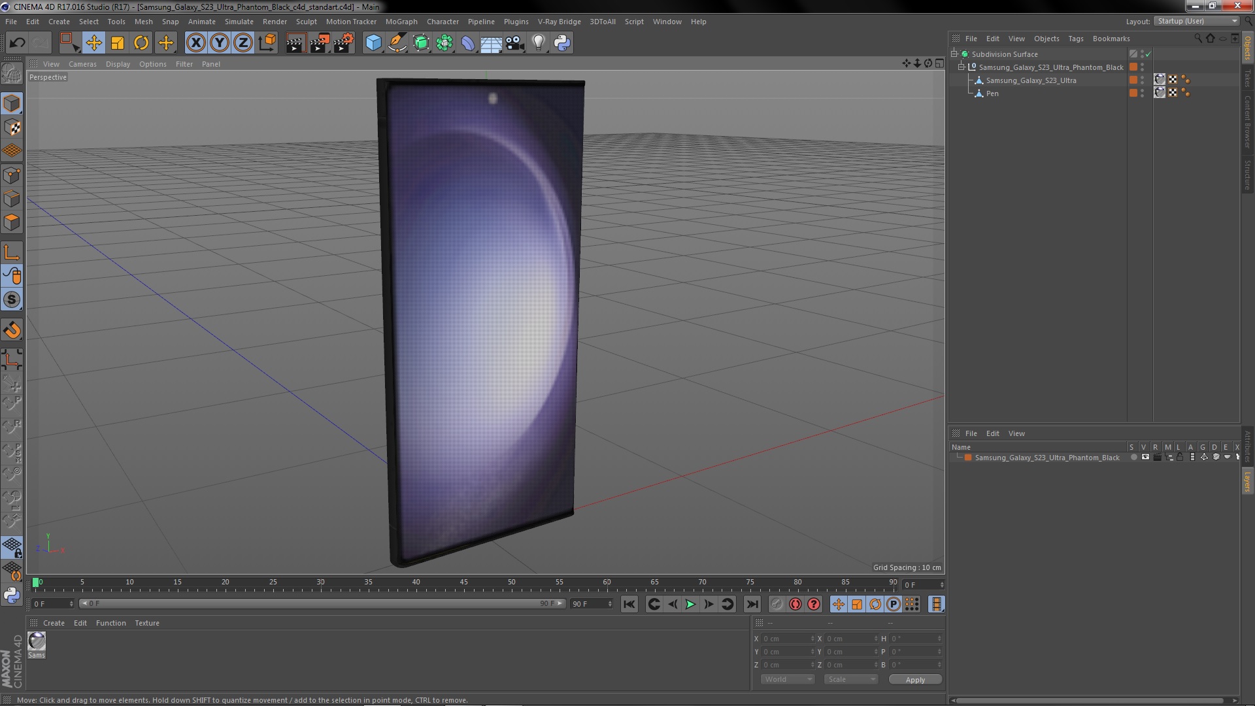Click the Spline Pen tool icon
This screenshot has width=1255, height=706.
(397, 43)
